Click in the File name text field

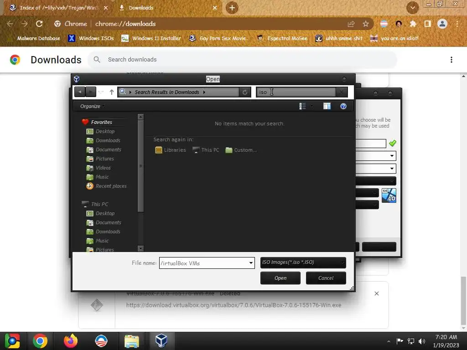[x=204, y=263]
